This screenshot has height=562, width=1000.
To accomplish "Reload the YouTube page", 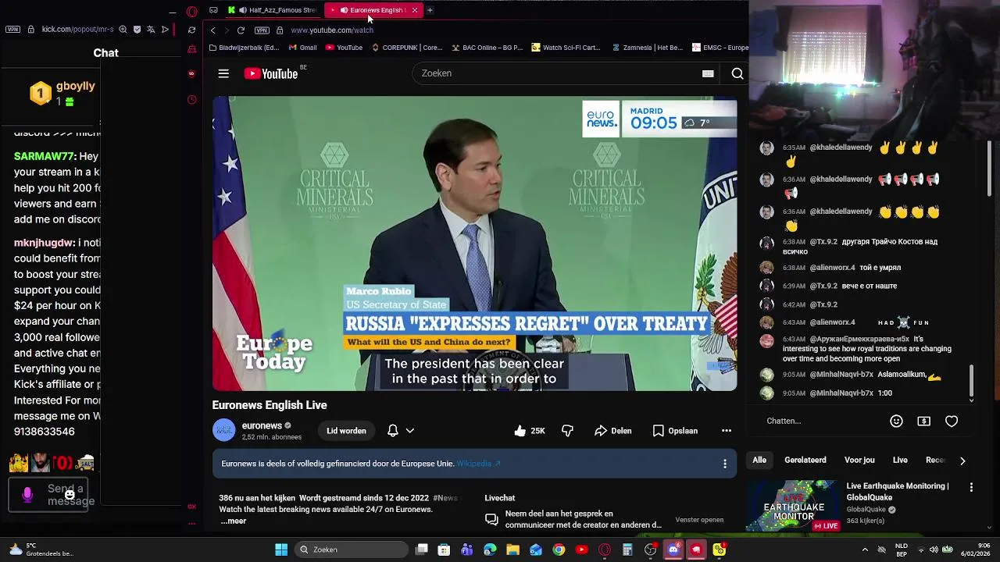I will (x=241, y=30).
